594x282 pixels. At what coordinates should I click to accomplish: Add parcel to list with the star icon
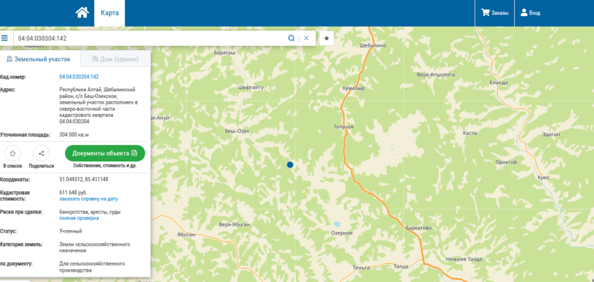click(x=12, y=153)
